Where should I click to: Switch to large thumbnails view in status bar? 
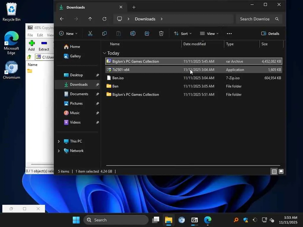[x=281, y=171]
